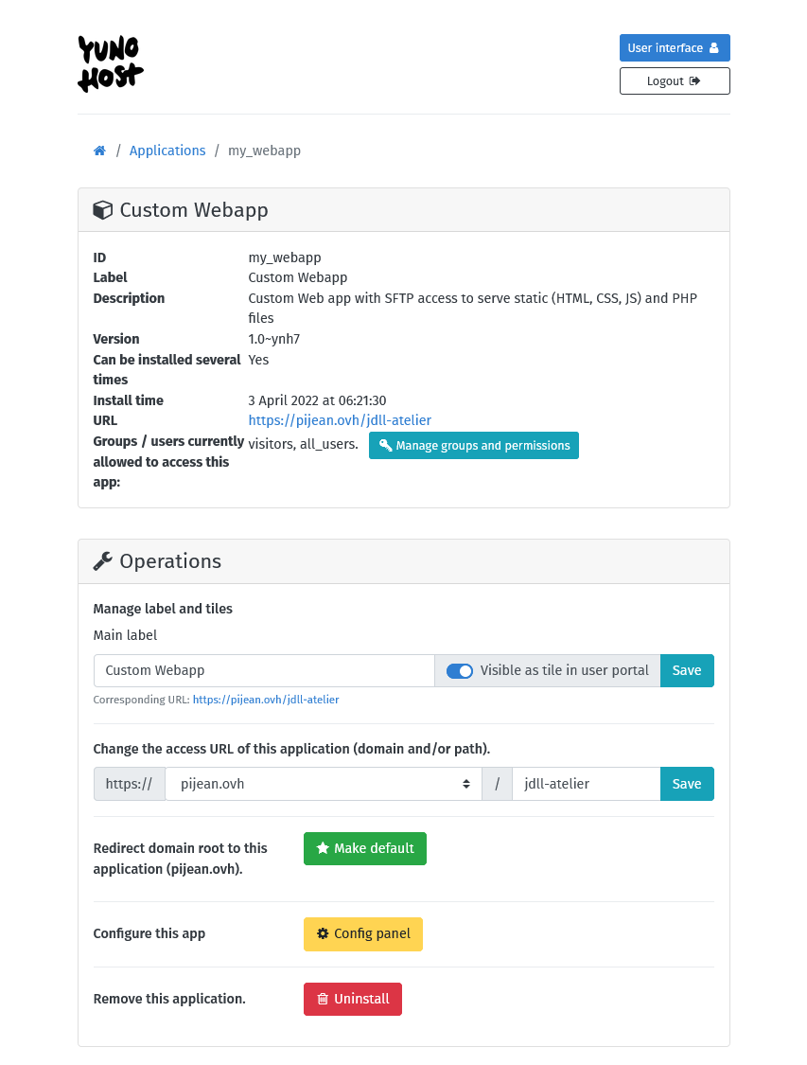
Task: Save the new access URL
Action: coord(687,783)
